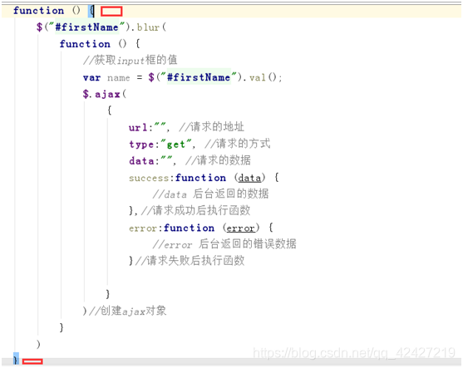Screen dimensions: 463x368
Task: Click the 'function' keyword on the first line
Action: pyautogui.click(x=38, y=11)
